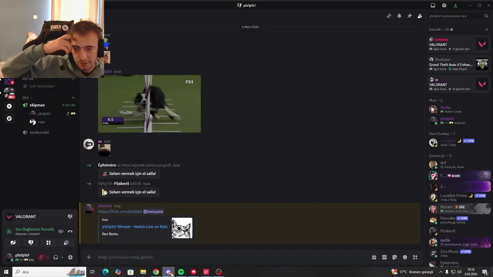The image size is (493, 277).
Task: Open Google Chrome from the taskbar
Action: [x=156, y=272]
